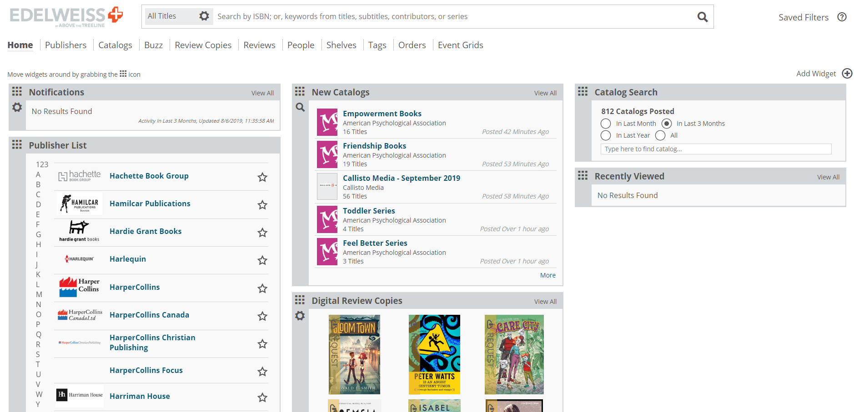Open the Care City book cover
The width and height of the screenshot is (854, 412).
pos(514,354)
